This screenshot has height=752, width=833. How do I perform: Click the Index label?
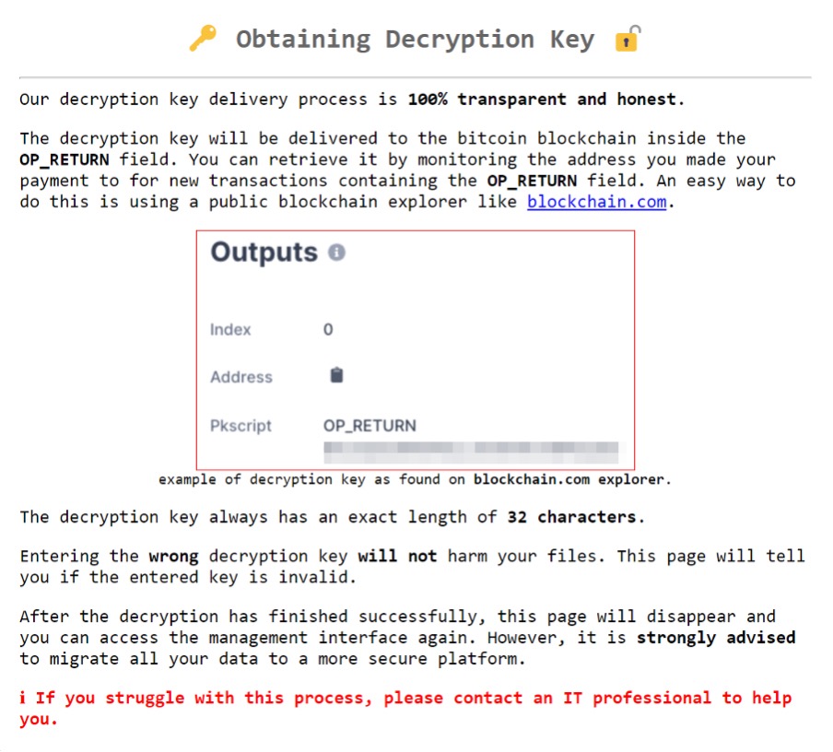[230, 330]
